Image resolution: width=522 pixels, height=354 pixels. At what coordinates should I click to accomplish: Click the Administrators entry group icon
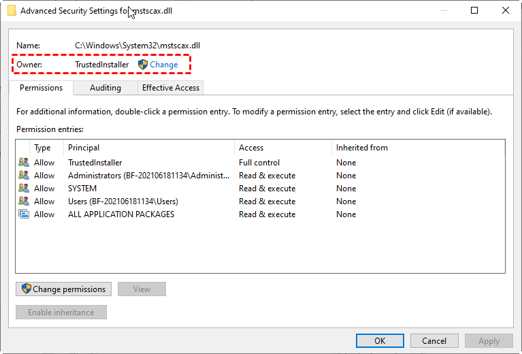click(x=24, y=176)
